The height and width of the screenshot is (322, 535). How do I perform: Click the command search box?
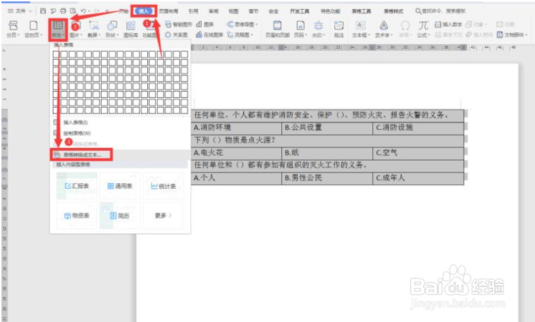click(x=440, y=11)
